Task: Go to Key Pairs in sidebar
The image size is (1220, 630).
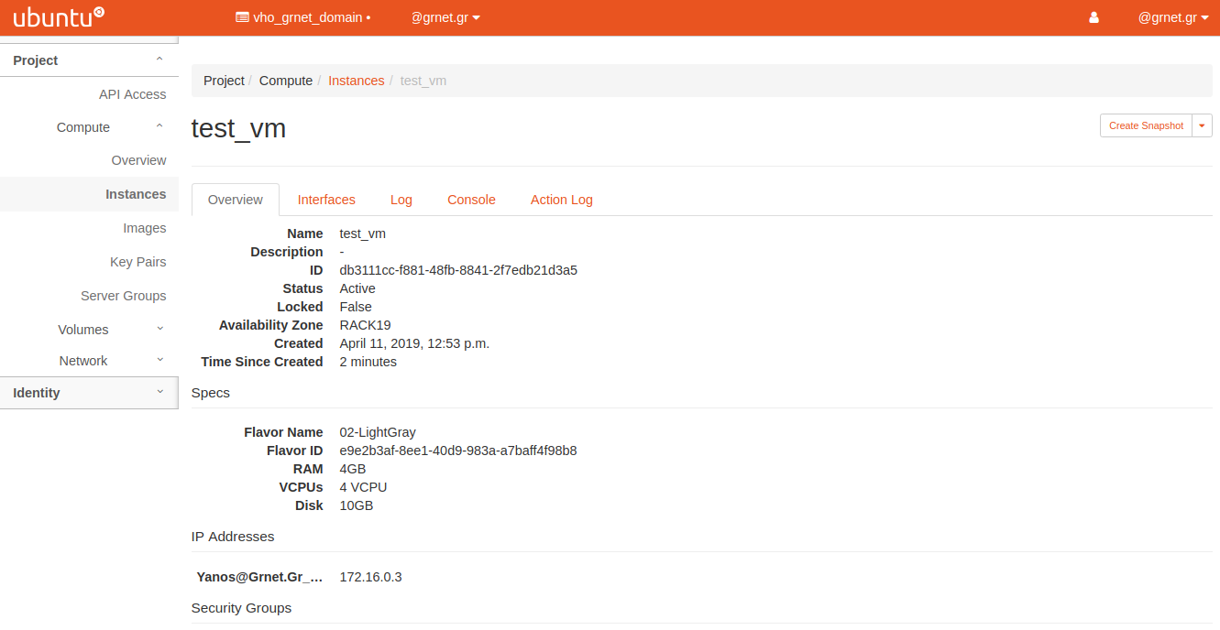Action: pos(137,262)
